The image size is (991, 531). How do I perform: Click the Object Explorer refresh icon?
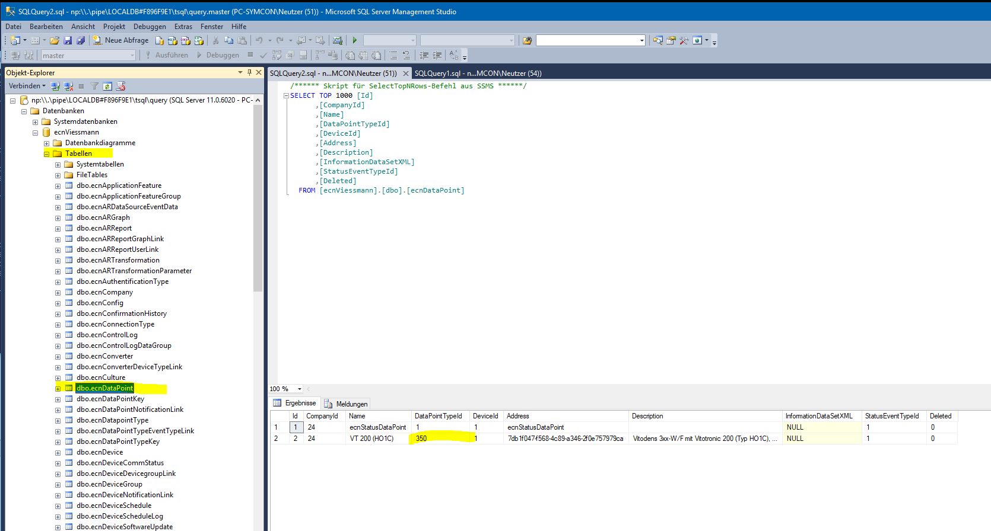(107, 86)
